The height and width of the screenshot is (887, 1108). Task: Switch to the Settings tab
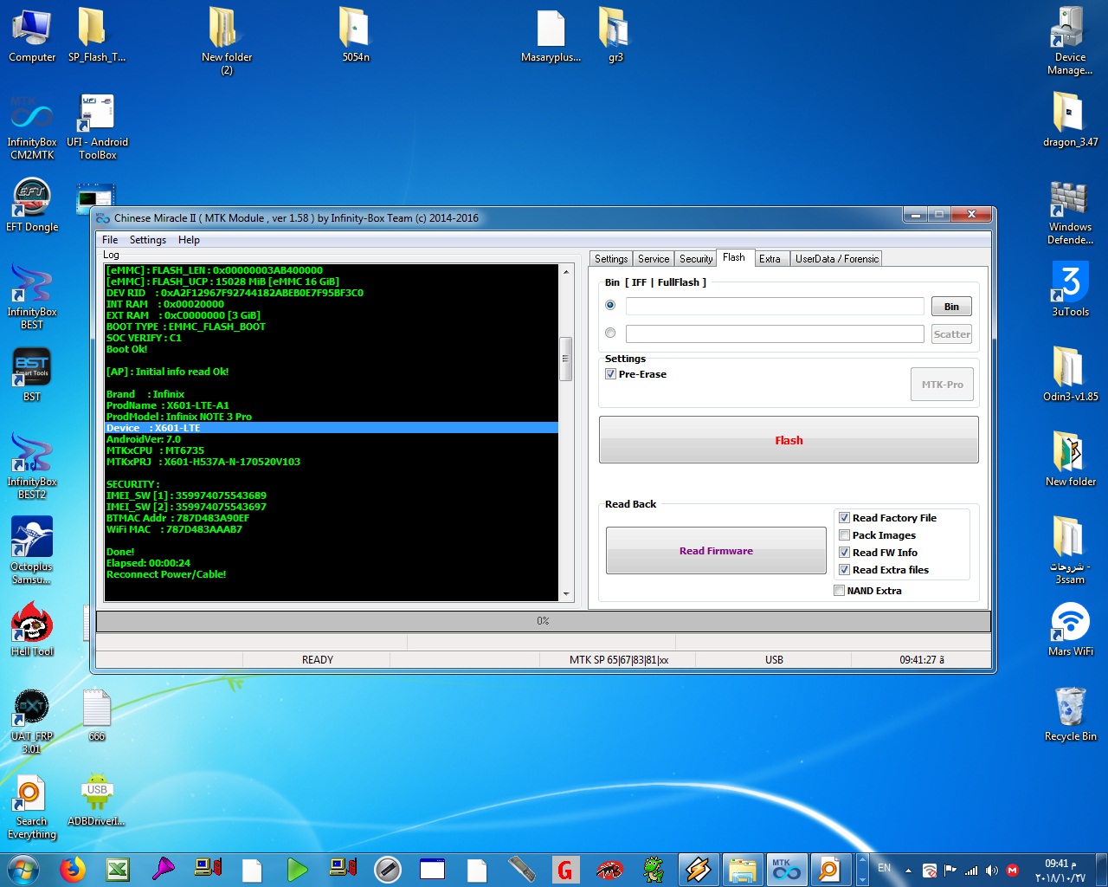click(x=611, y=259)
